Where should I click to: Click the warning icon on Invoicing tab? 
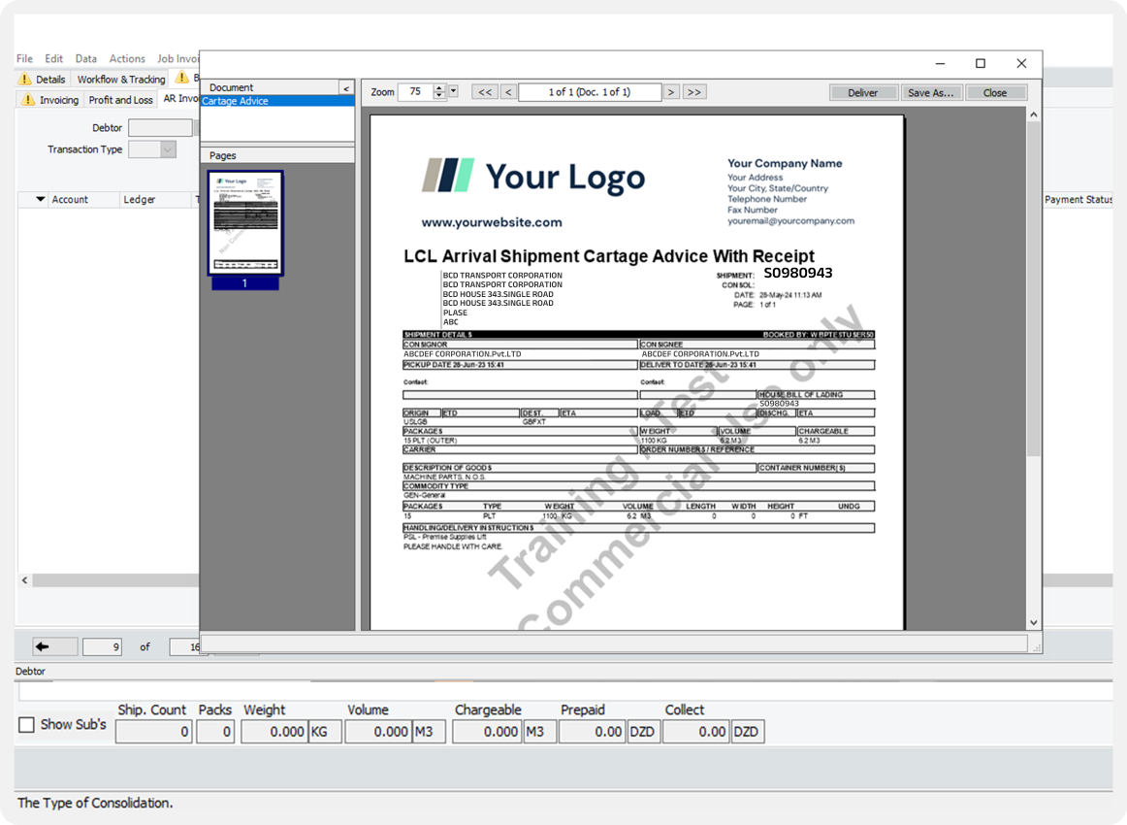(28, 100)
